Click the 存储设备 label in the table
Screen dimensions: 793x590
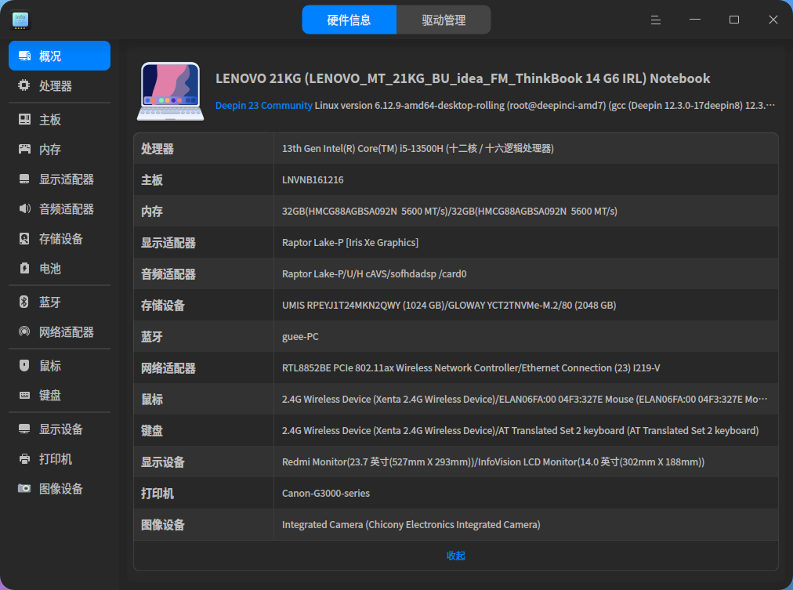pyautogui.click(x=163, y=306)
